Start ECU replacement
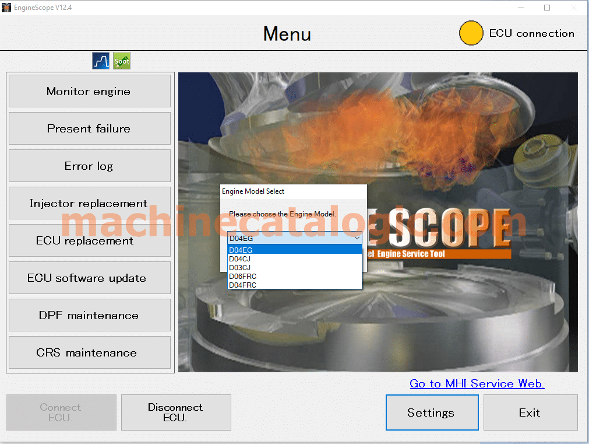This screenshot has height=444, width=589. pyautogui.click(x=89, y=240)
